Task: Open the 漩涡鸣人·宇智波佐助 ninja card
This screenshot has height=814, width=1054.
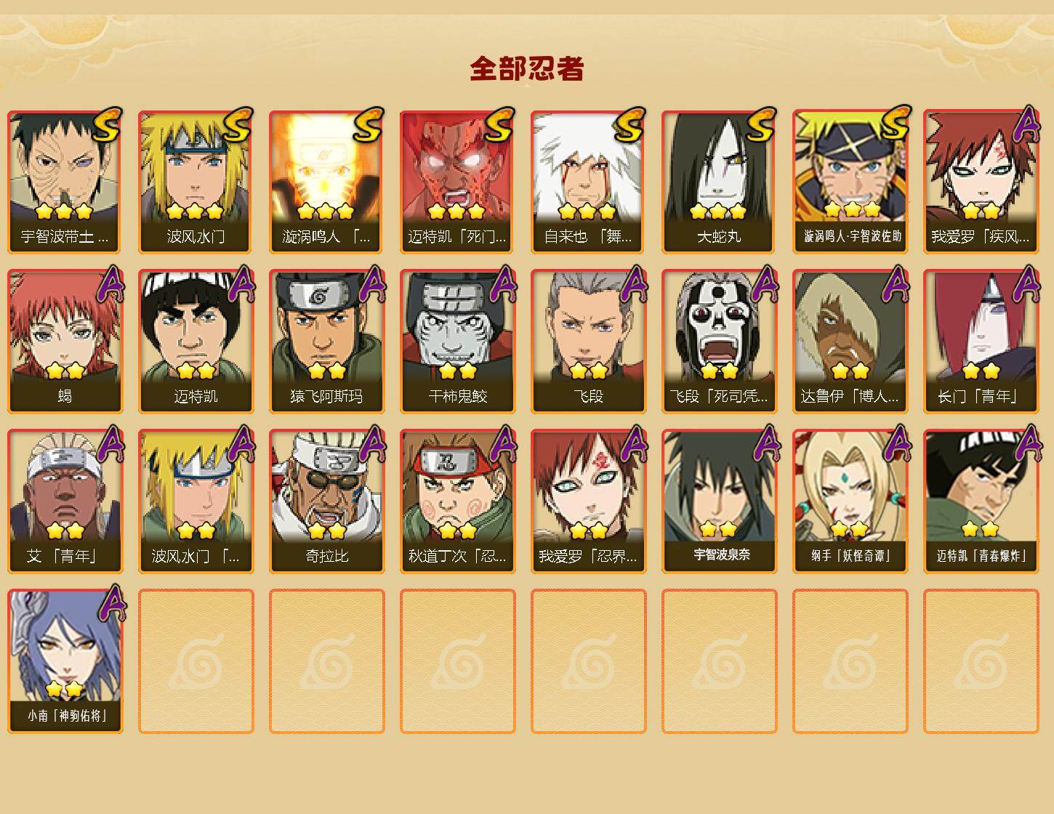Action: pos(850,182)
